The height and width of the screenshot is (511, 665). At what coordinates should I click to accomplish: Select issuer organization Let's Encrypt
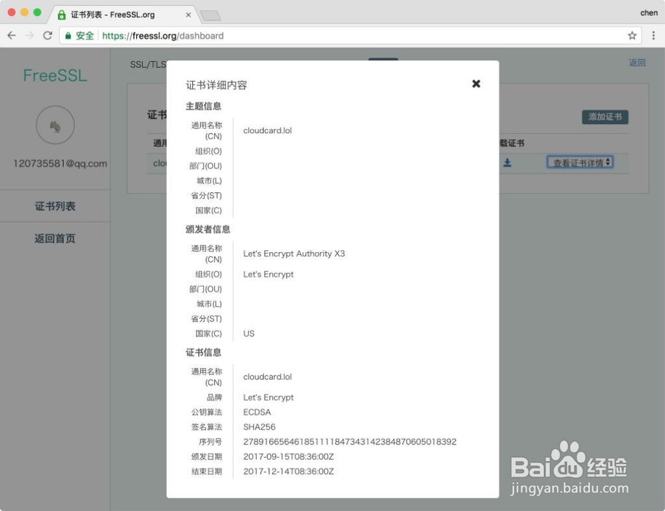tap(269, 275)
